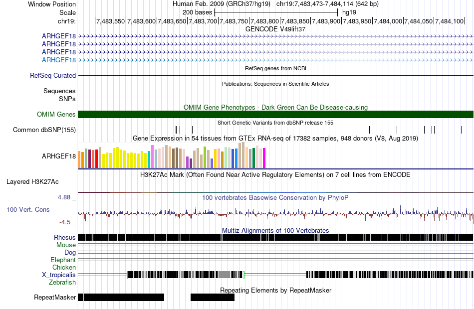This screenshot has width=474, height=309.
Task: Click the 4.88 PhyloP upper limit value
Action: point(64,197)
